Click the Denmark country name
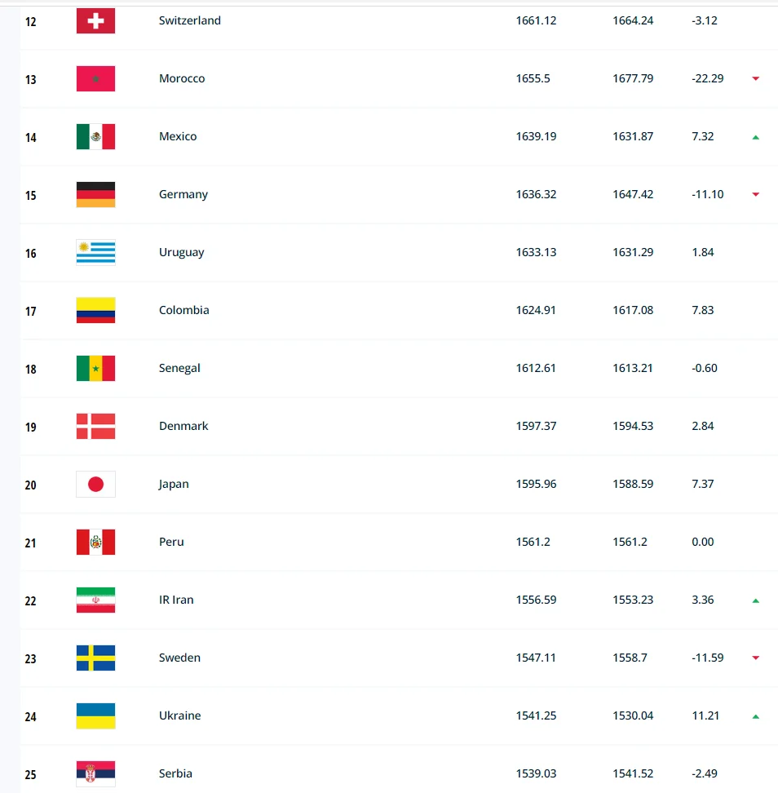Image resolution: width=778 pixels, height=793 pixels. click(183, 426)
